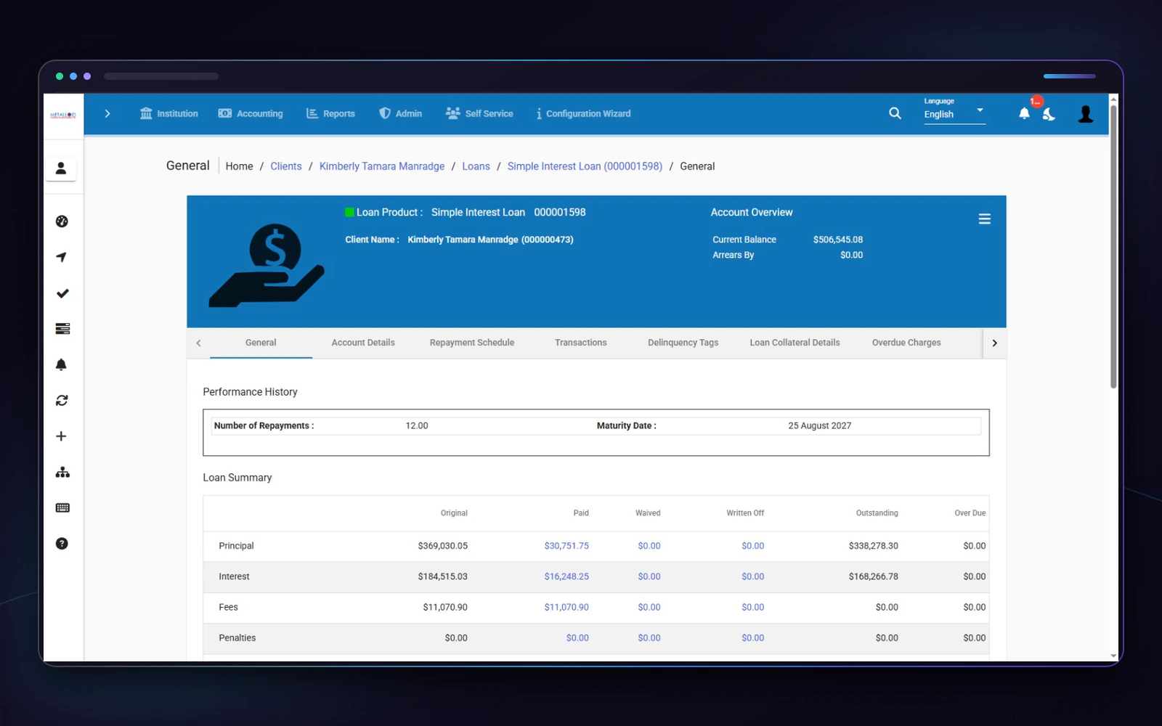Viewport: 1162px width, 726px height.
Task: Switch to the Account Details tab
Action: 363,343
